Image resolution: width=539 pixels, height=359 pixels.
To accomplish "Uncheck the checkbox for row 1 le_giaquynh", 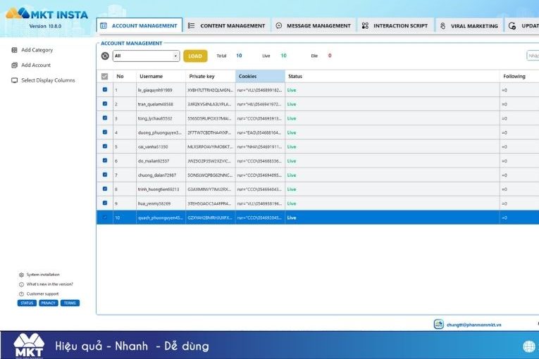I will pos(105,89).
